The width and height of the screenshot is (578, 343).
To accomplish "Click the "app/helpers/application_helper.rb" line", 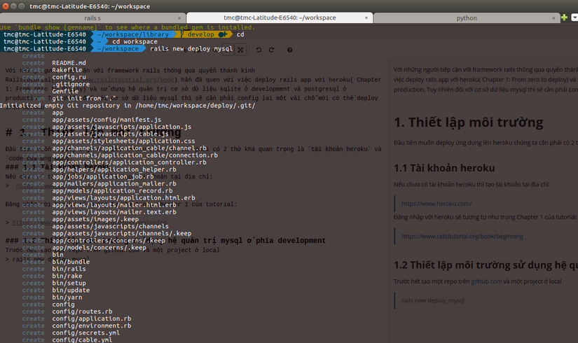I will 114,169.
